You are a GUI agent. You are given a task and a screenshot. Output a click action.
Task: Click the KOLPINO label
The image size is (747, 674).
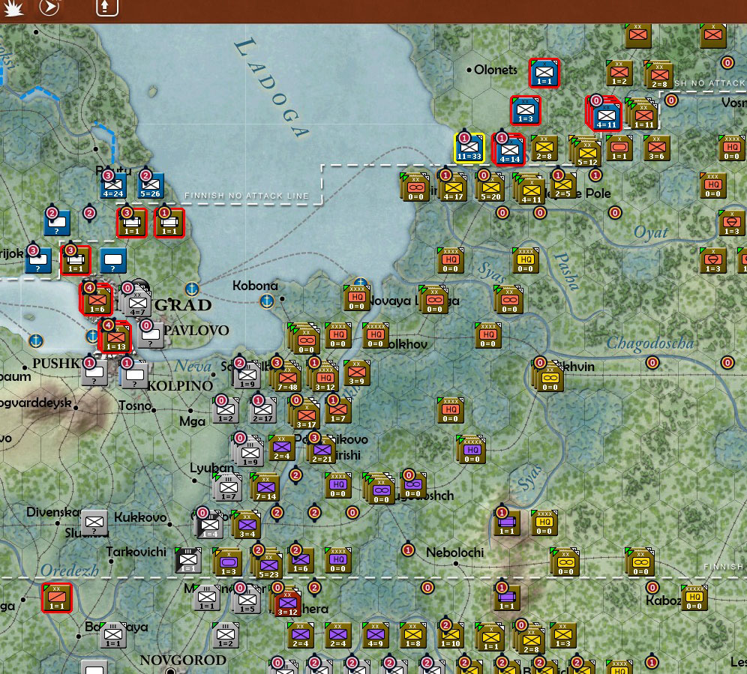point(180,386)
